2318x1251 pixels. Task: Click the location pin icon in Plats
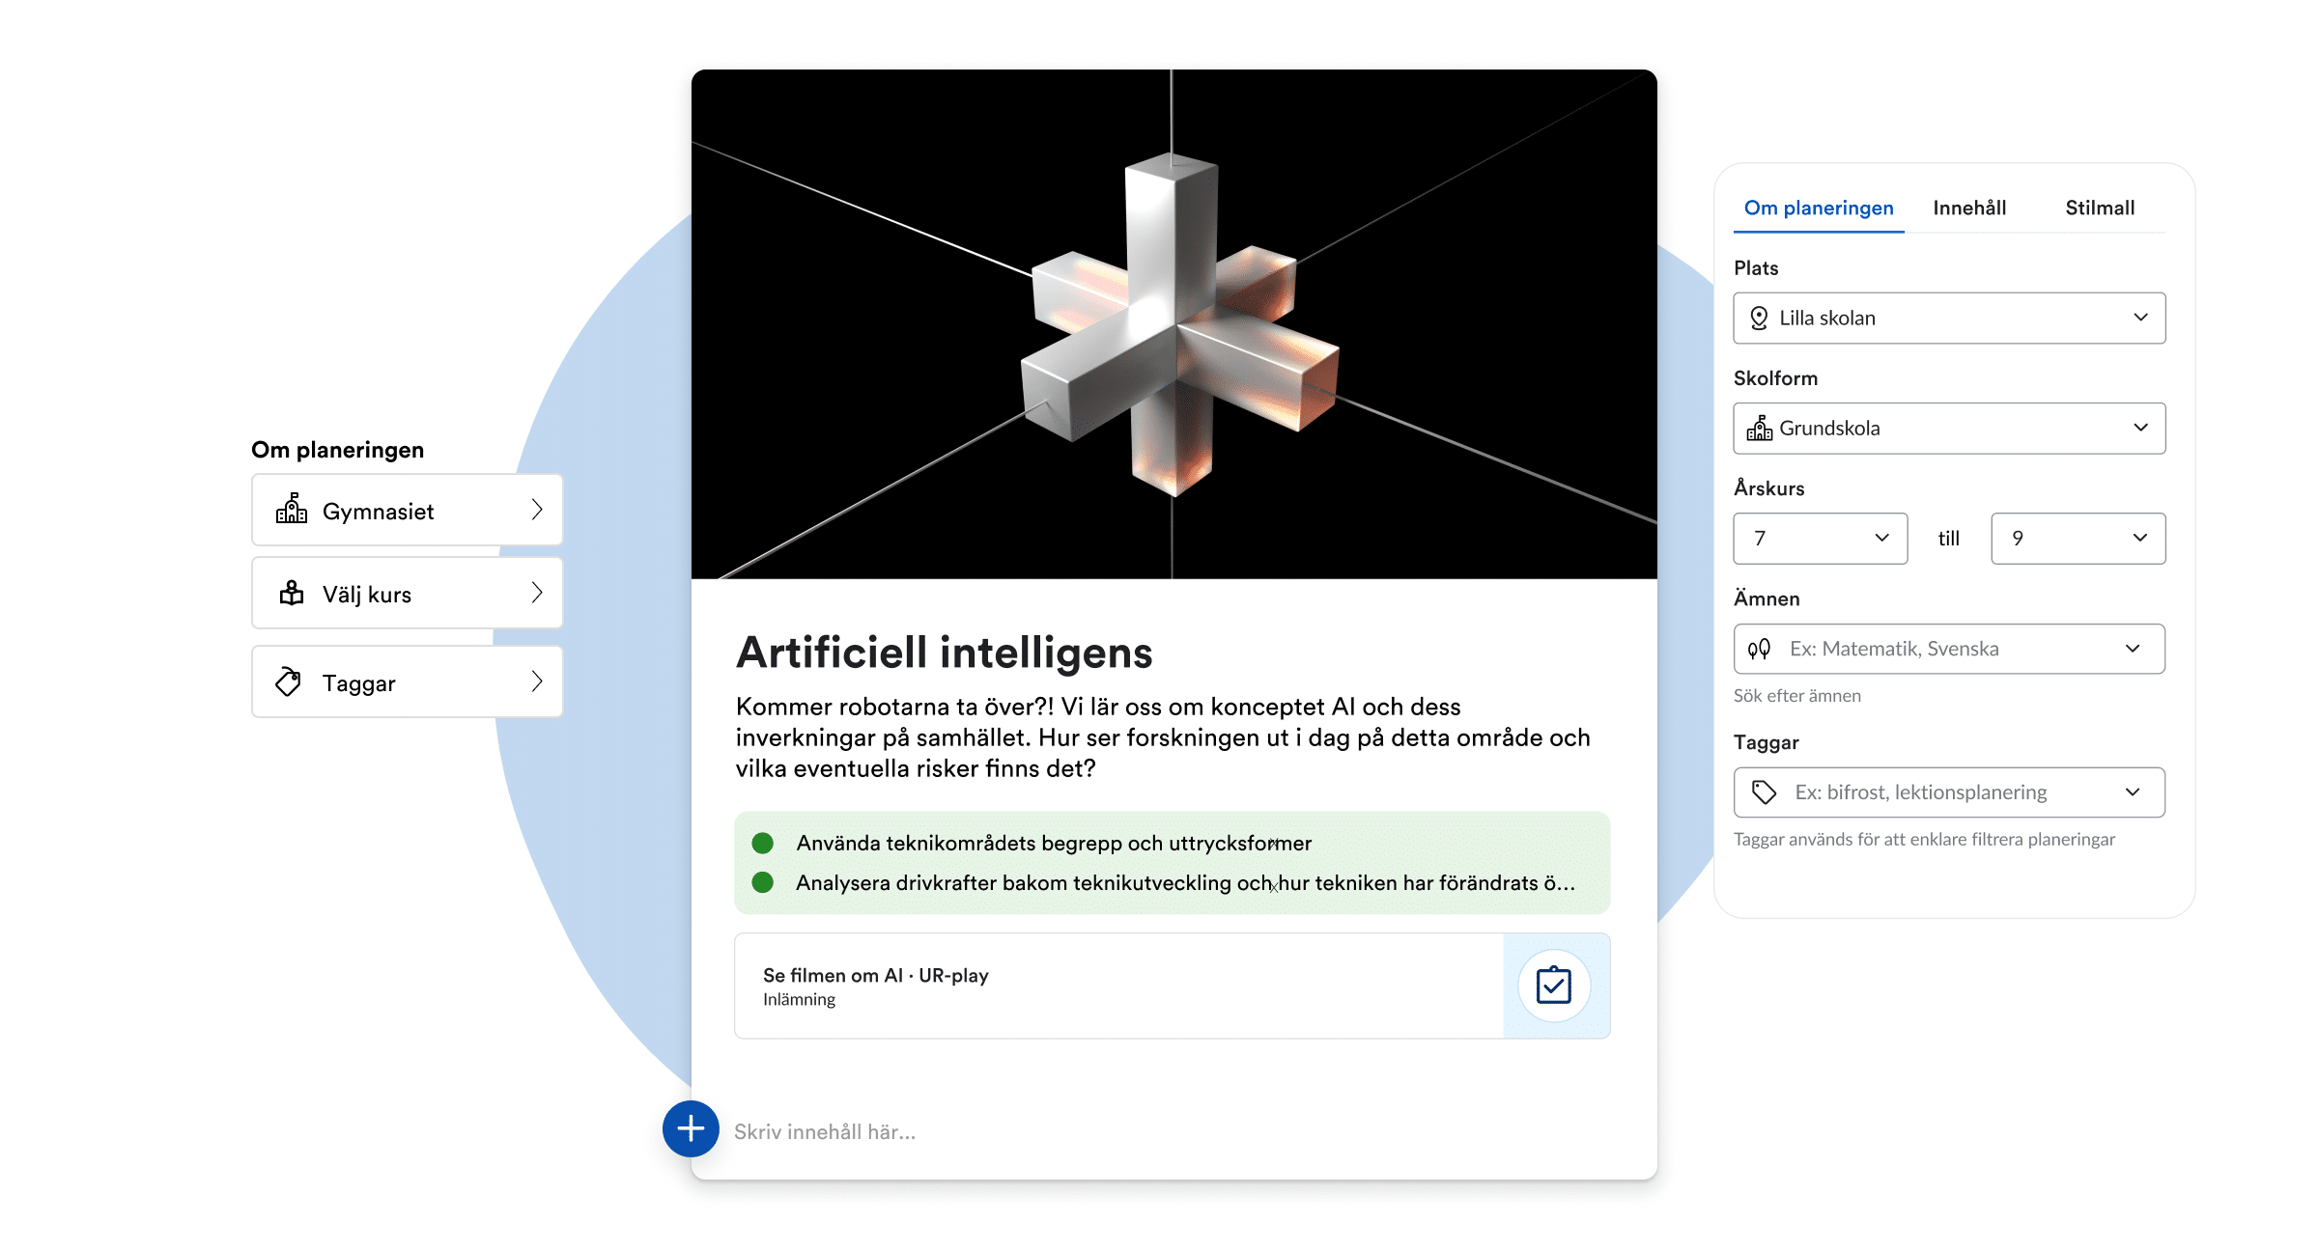pyautogui.click(x=1759, y=318)
